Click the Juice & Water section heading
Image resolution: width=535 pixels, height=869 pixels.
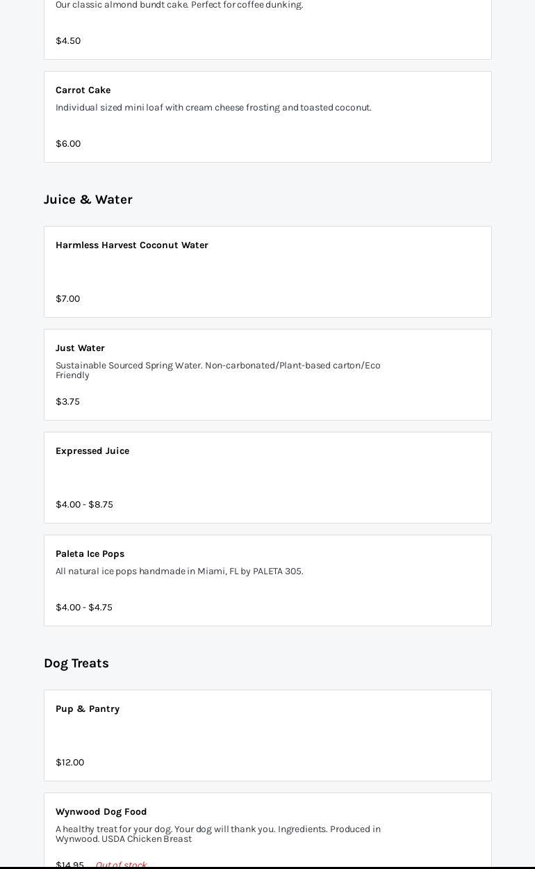tap(88, 200)
